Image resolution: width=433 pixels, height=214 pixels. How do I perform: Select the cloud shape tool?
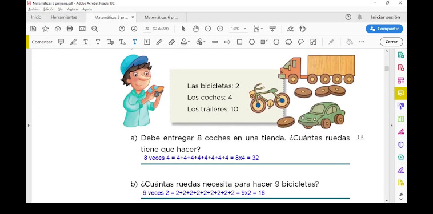point(288,42)
